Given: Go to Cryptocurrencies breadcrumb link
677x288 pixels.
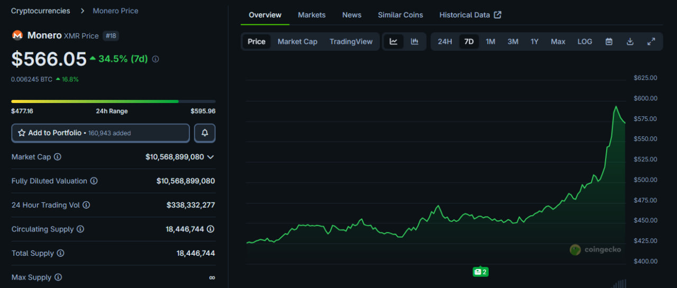Looking at the screenshot, I should pyautogui.click(x=40, y=11).
